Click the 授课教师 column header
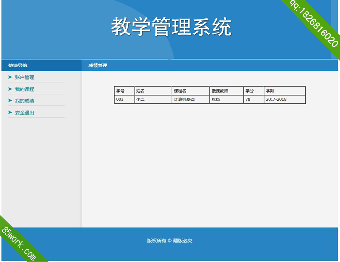The image size is (340, 262). pos(220,91)
